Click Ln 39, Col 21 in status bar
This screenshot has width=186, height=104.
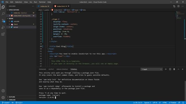pos(137,103)
